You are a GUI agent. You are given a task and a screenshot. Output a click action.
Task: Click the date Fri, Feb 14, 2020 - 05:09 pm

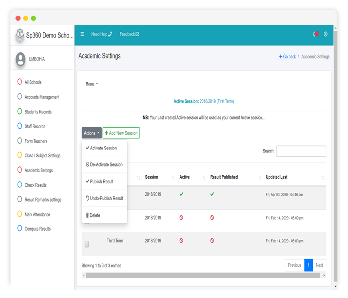pyautogui.click(x=284, y=218)
